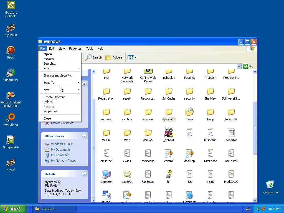Choose Close from the File menu
The width and height of the screenshot is (284, 213).
(x=60, y=118)
